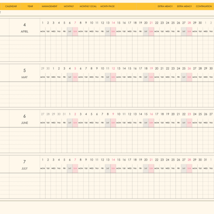Select date 14 in the April row

coord(113,23)
